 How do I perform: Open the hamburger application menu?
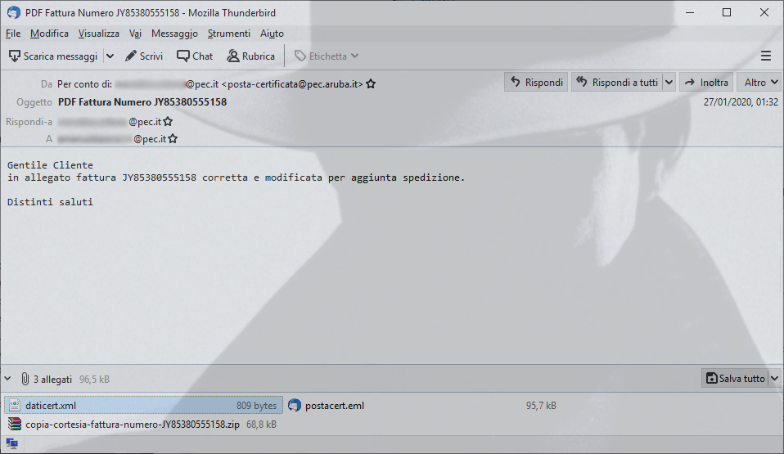[x=765, y=56]
